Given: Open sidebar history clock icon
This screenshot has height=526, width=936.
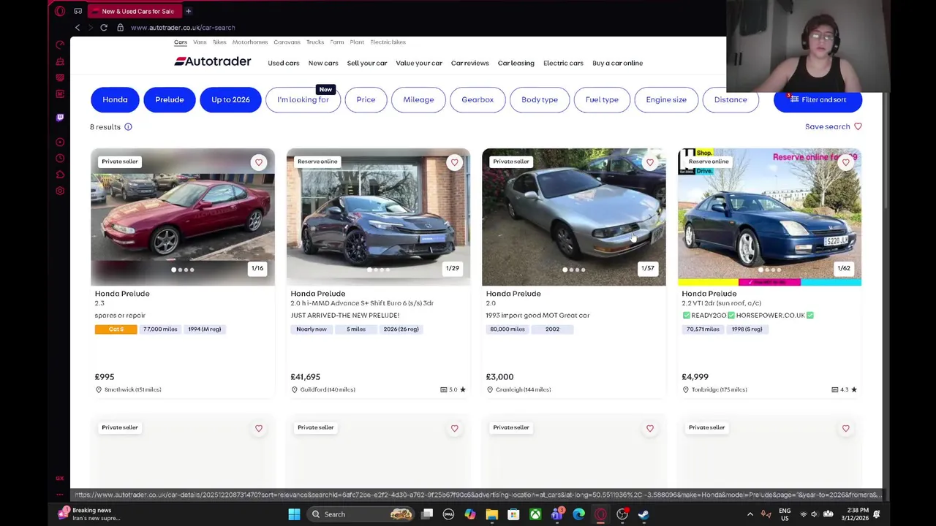Looking at the screenshot, I should click(x=60, y=159).
